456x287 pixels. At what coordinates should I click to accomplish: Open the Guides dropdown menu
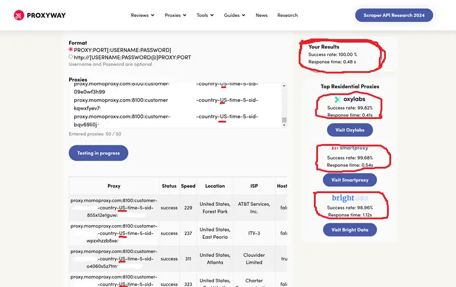pyautogui.click(x=234, y=15)
